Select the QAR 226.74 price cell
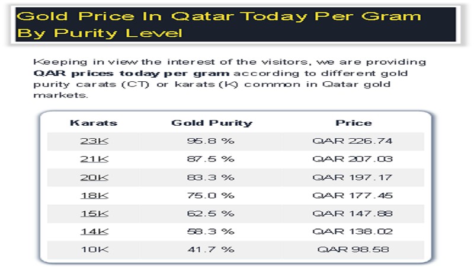 (353, 141)
